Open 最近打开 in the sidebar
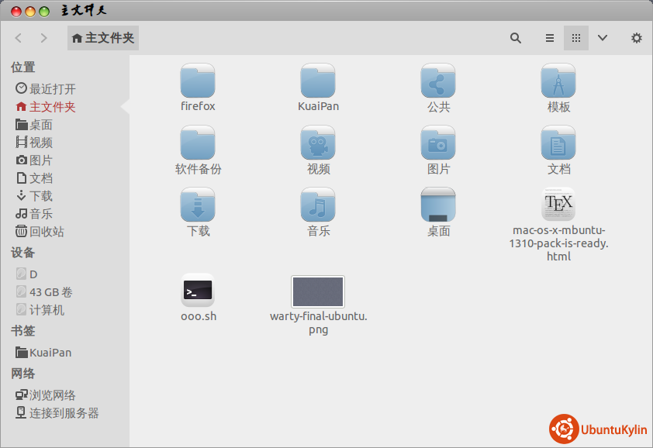653x448 pixels. coord(52,89)
